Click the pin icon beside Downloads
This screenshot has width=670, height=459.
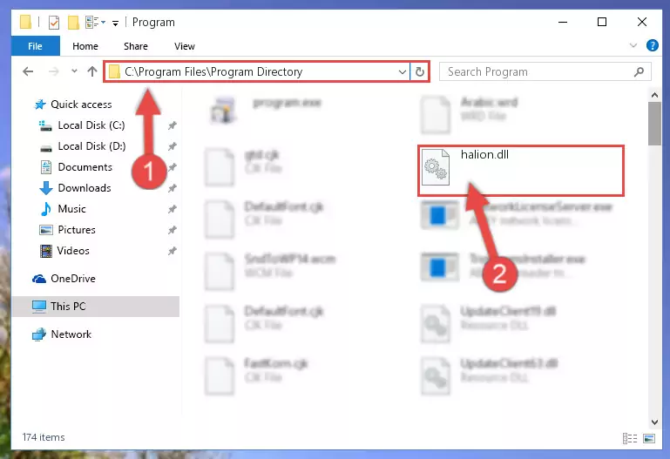(x=172, y=188)
